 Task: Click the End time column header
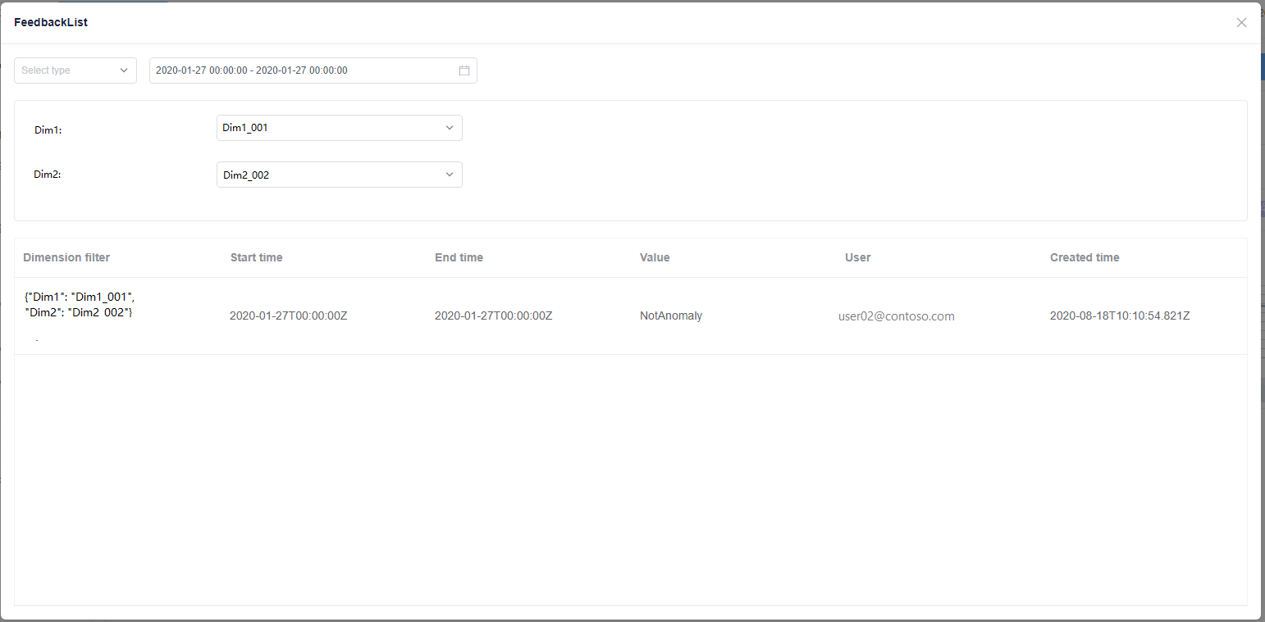coord(459,257)
